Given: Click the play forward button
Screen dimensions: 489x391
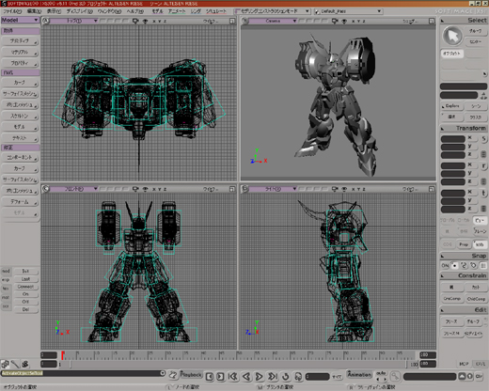Looking at the screenshot, I should pos(260,376).
